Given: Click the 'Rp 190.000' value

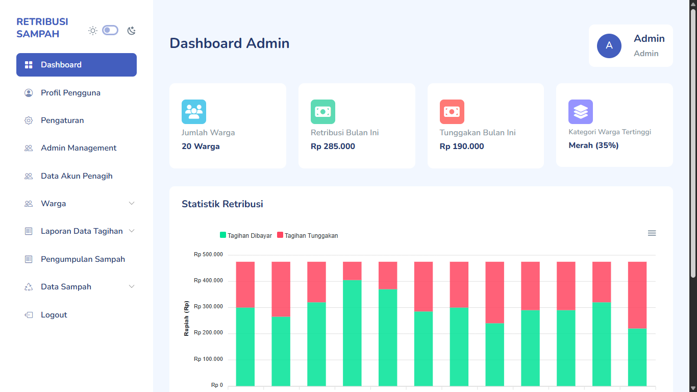Looking at the screenshot, I should (x=462, y=146).
